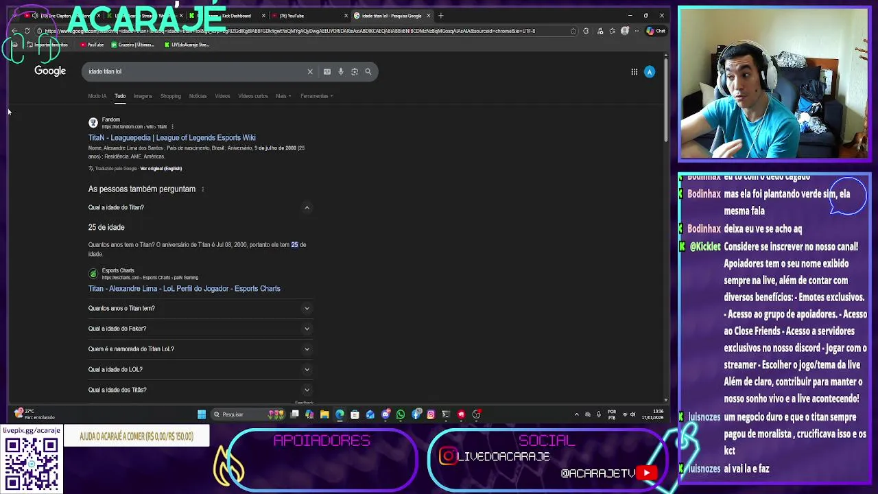Open the Google account avatar
878x494 pixels.
click(650, 71)
